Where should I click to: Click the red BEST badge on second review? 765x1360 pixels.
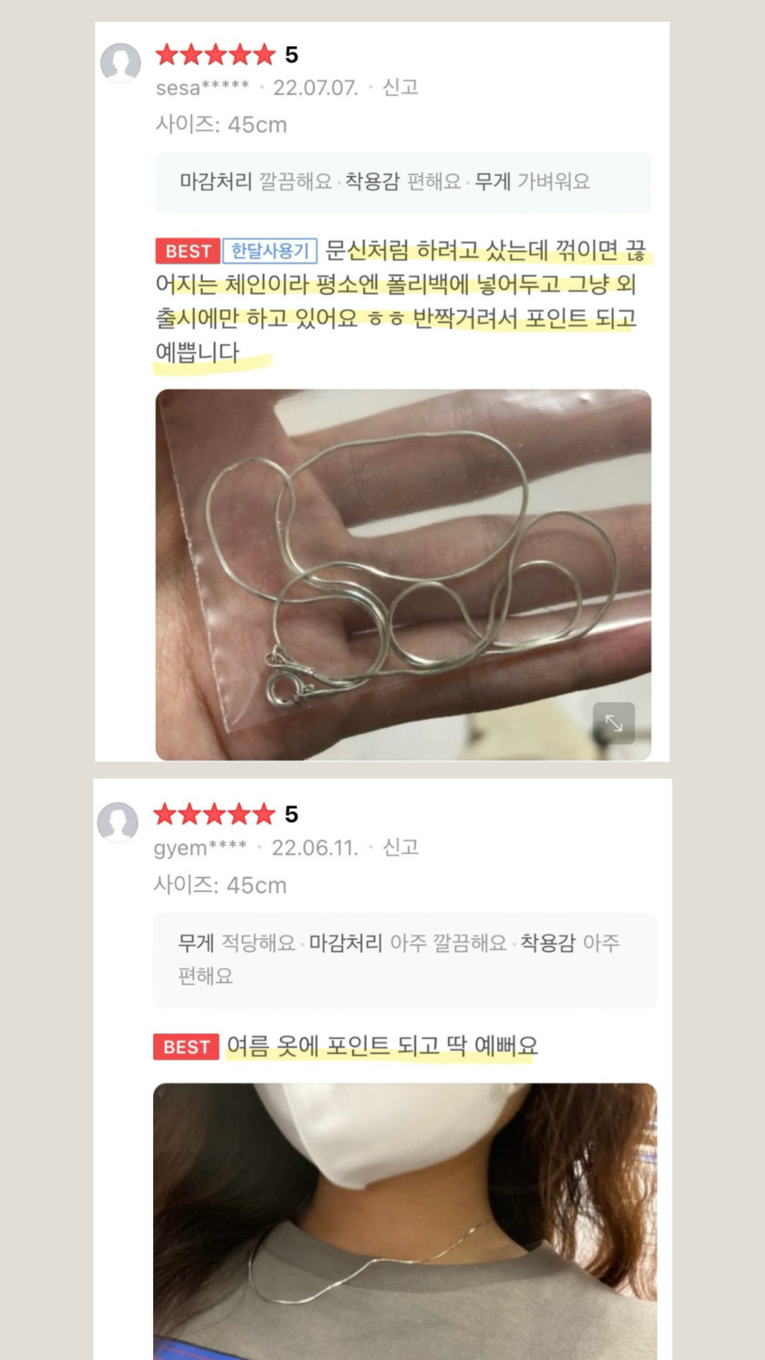tap(186, 1047)
